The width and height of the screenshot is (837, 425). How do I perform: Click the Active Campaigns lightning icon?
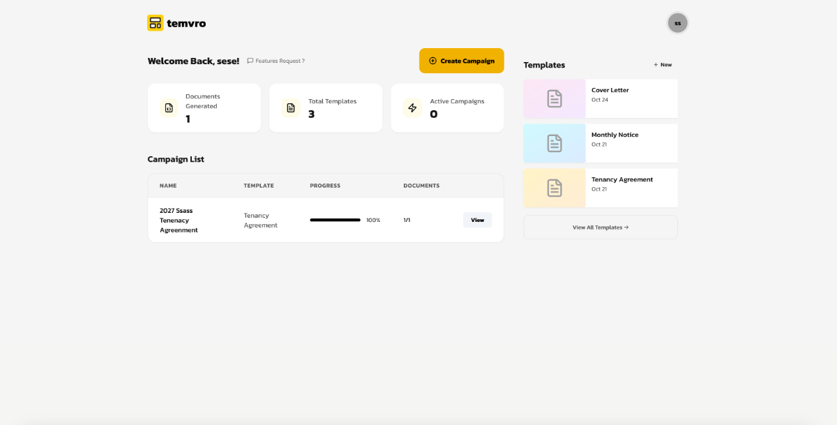pyautogui.click(x=412, y=108)
